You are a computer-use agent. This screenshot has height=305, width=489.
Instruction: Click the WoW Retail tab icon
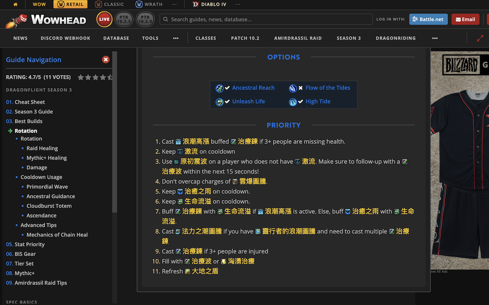[x=61, y=4]
